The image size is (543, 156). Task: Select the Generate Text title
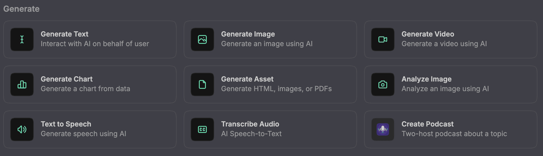pos(64,34)
